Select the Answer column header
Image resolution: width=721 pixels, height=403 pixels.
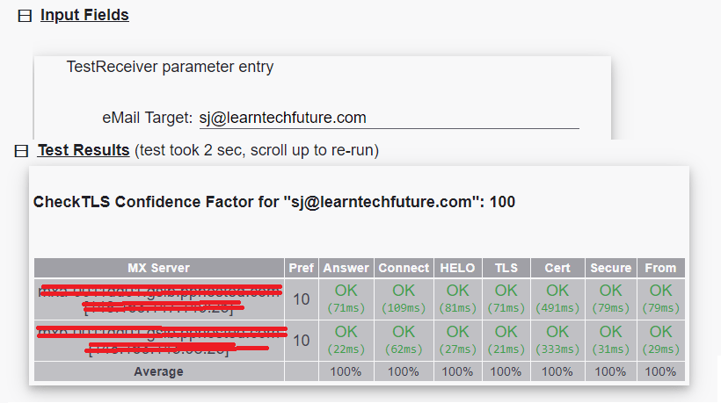(x=346, y=268)
